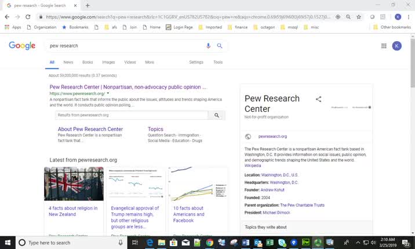Reload the page with refresh icon

coord(28,17)
